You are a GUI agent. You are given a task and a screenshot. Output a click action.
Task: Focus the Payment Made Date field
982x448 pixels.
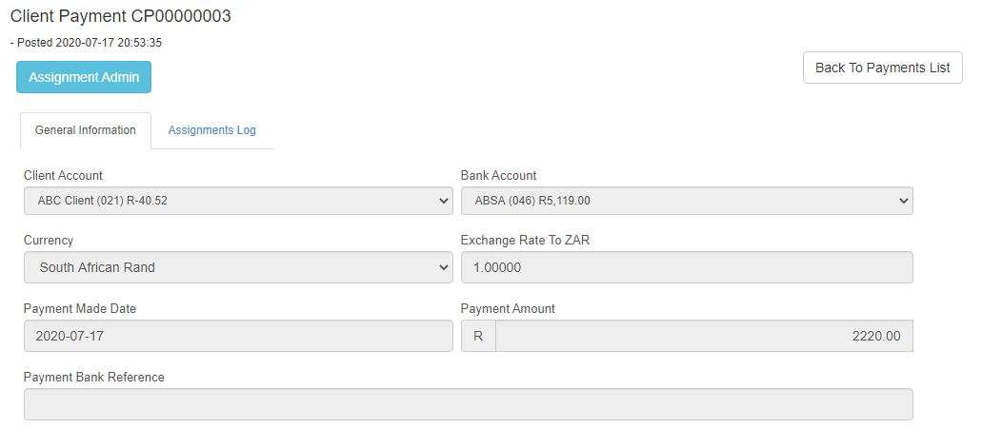pyautogui.click(x=237, y=336)
